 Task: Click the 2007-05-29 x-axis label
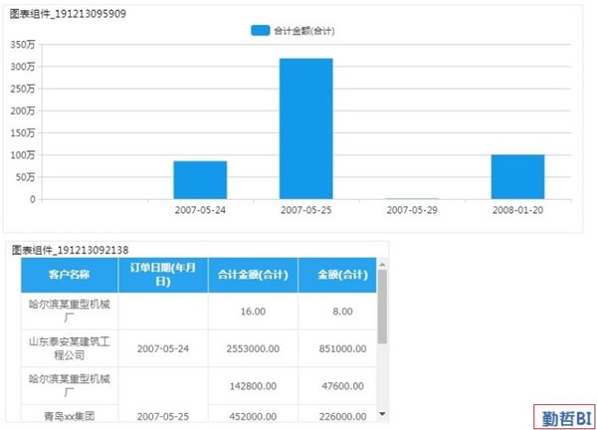click(x=412, y=211)
